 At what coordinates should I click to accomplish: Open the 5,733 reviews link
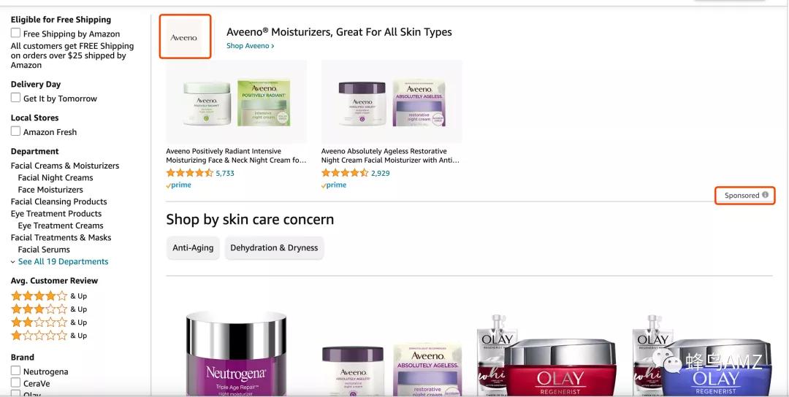[x=225, y=173]
